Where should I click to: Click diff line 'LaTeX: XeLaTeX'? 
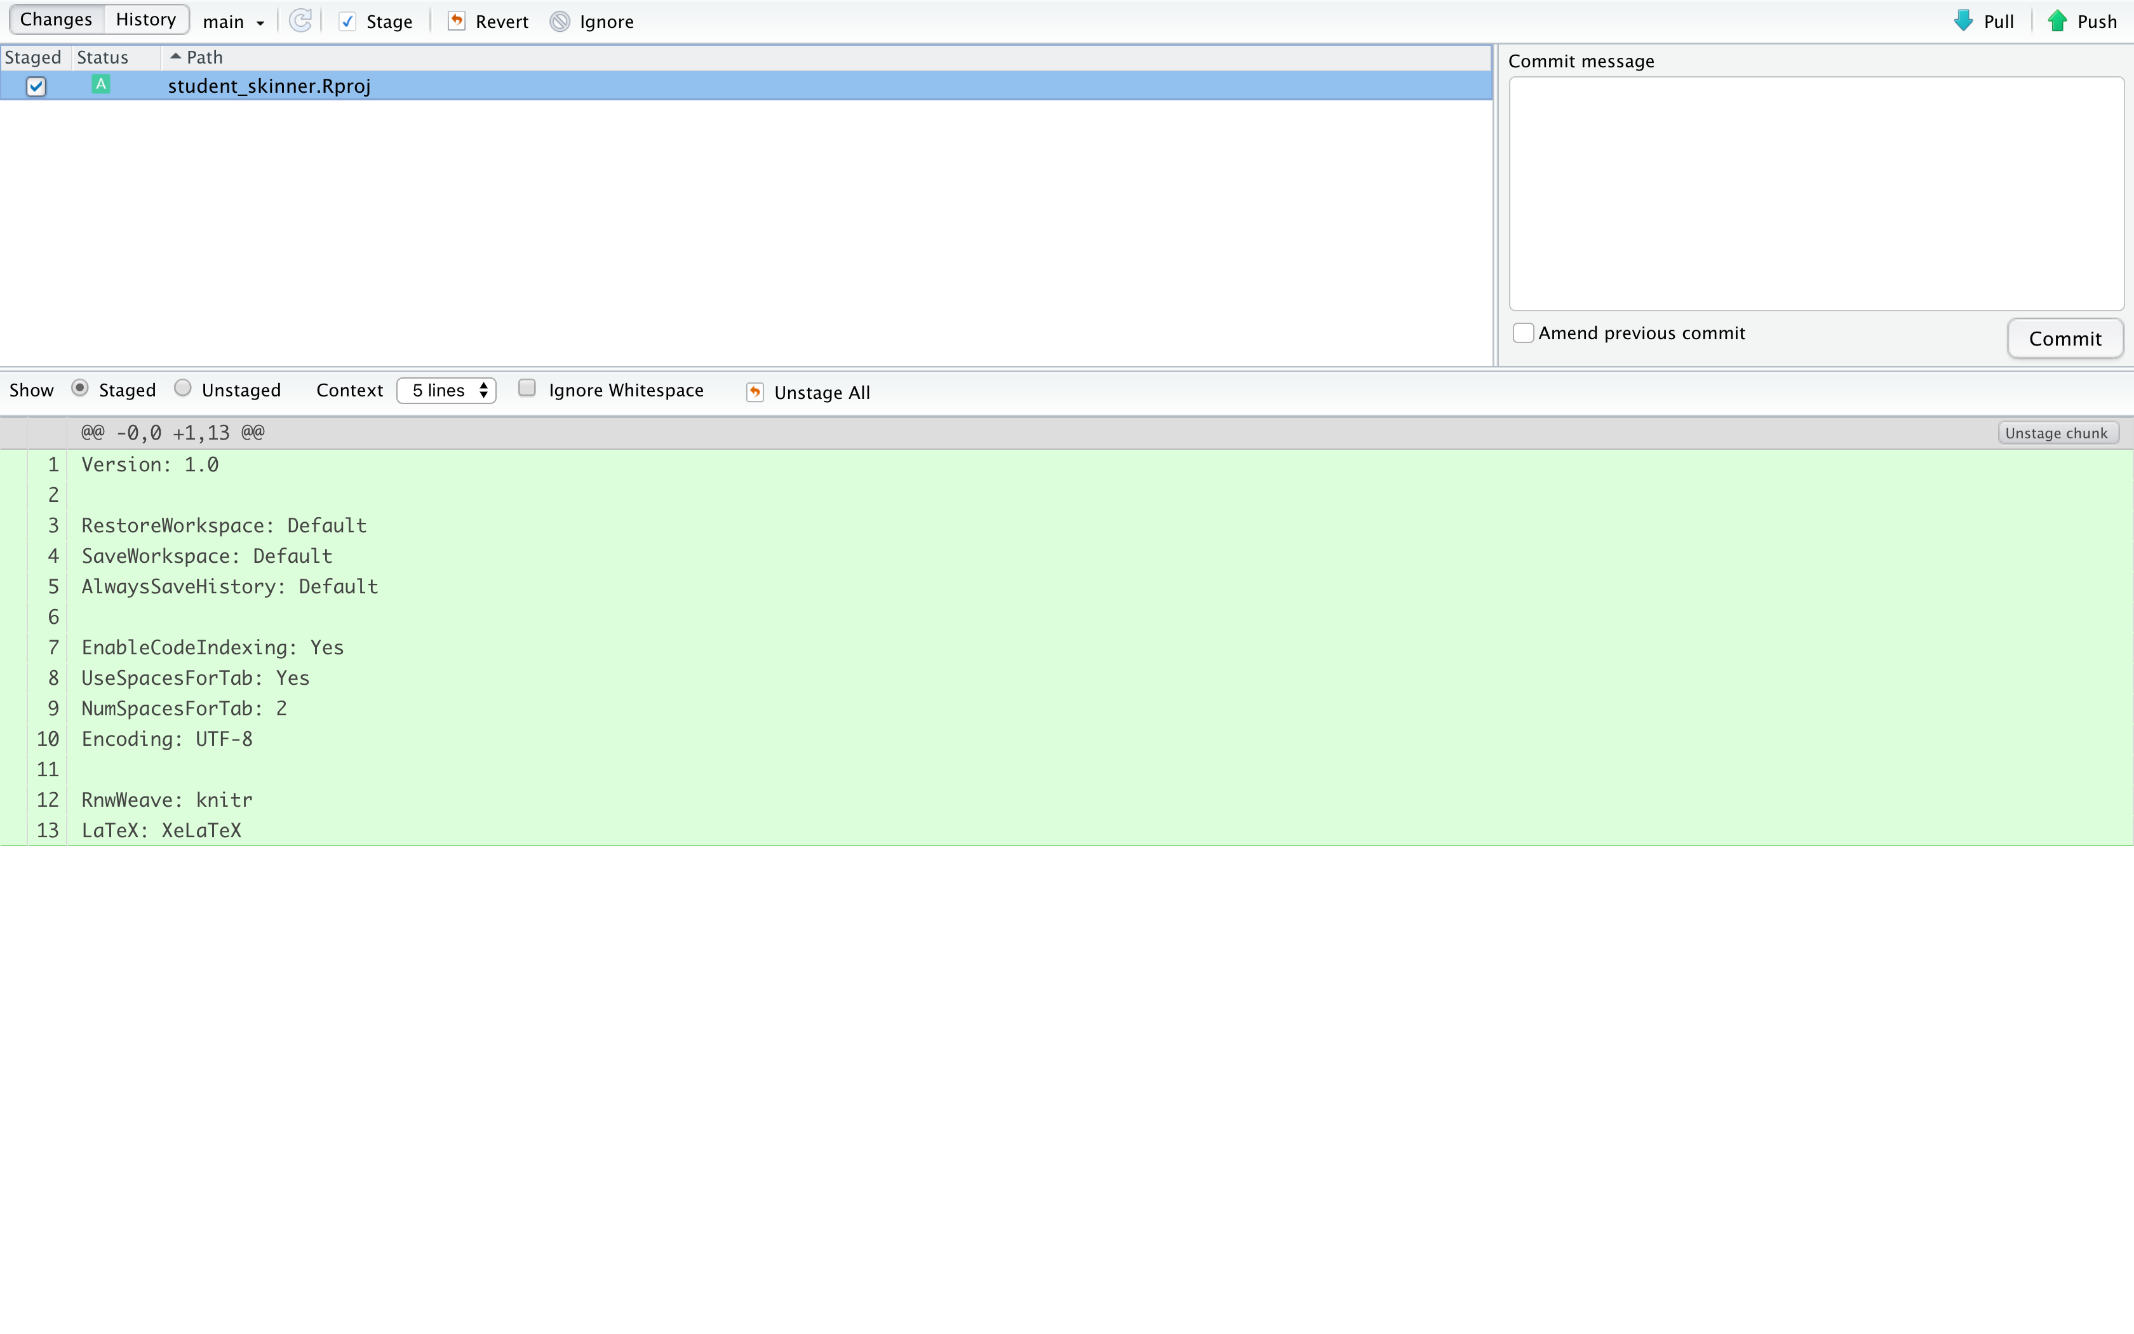click(161, 830)
